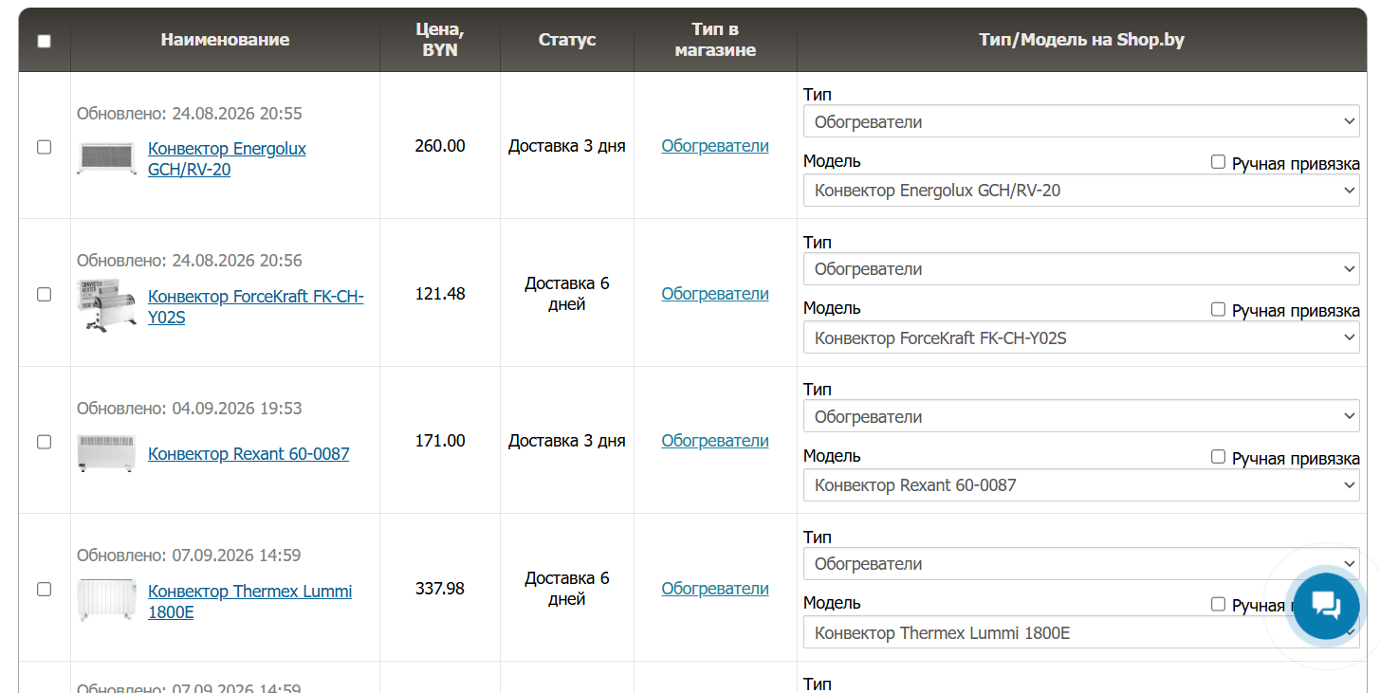The image size is (1380, 693).
Task: Check the row checkbox for Rexant 60-0087
Action: click(x=44, y=442)
